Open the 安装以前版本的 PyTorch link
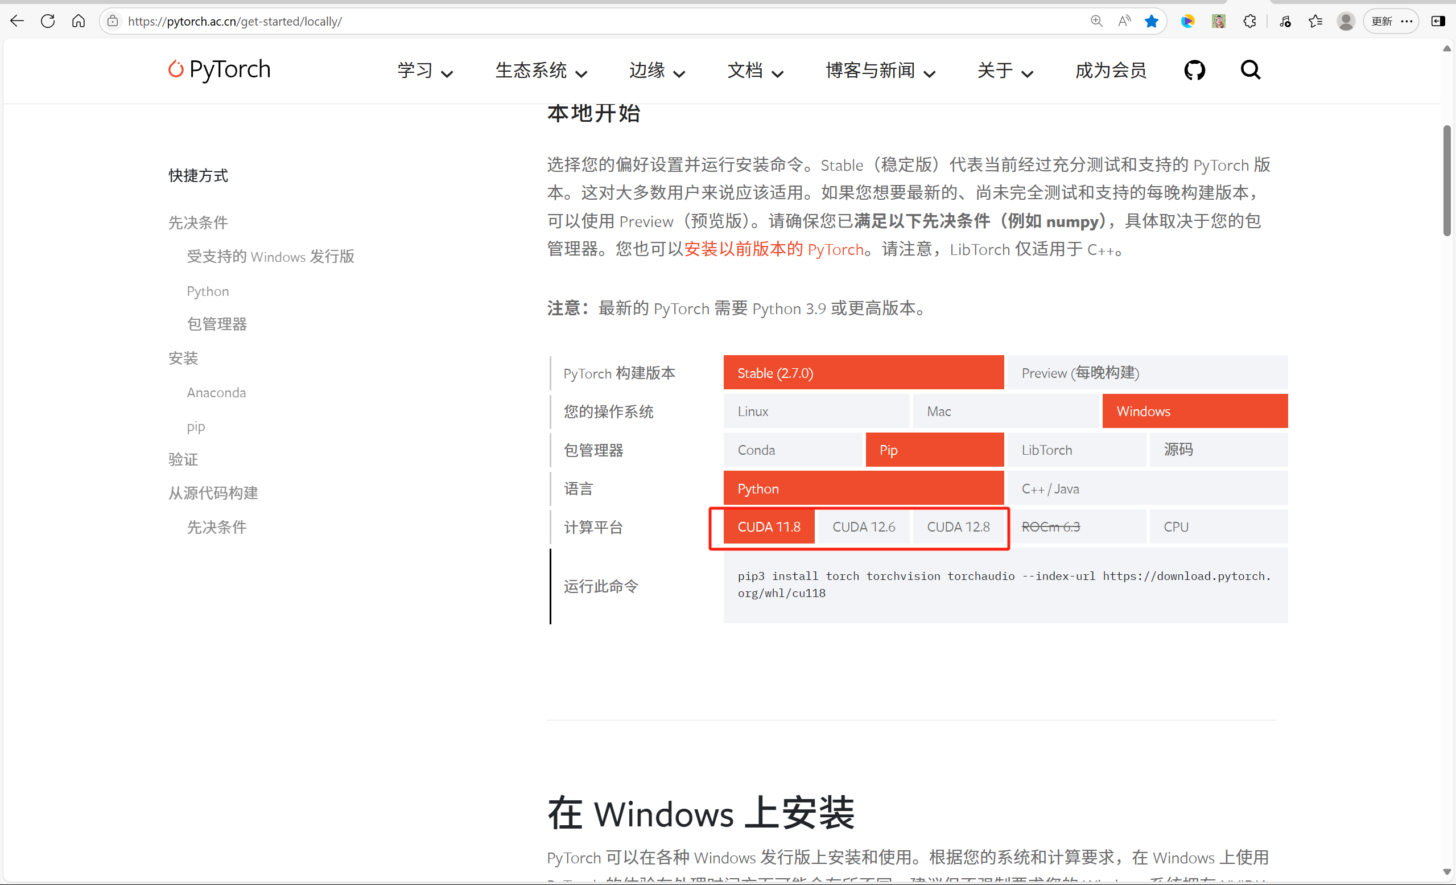This screenshot has height=885, width=1456. coord(773,249)
